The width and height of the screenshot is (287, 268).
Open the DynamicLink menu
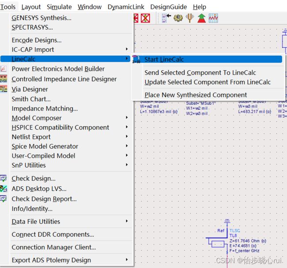click(126, 7)
